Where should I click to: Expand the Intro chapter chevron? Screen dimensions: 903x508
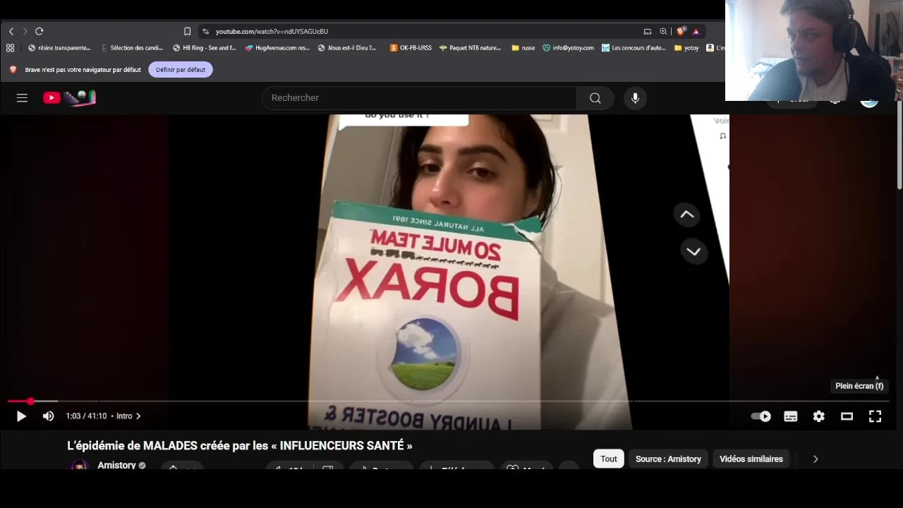coord(138,416)
